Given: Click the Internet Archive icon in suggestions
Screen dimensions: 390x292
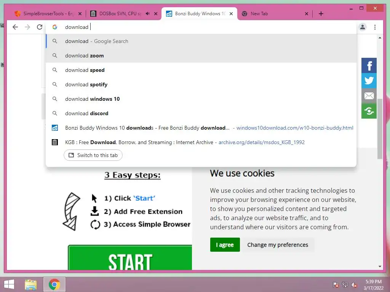Looking at the screenshot, I should click(55, 142).
